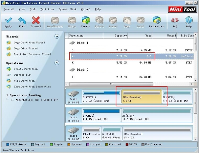Image resolution: width=199 pixels, height=153 pixels.
Task: Click the Merge toolbar icon
Action: pyautogui.click(x=72, y=21)
